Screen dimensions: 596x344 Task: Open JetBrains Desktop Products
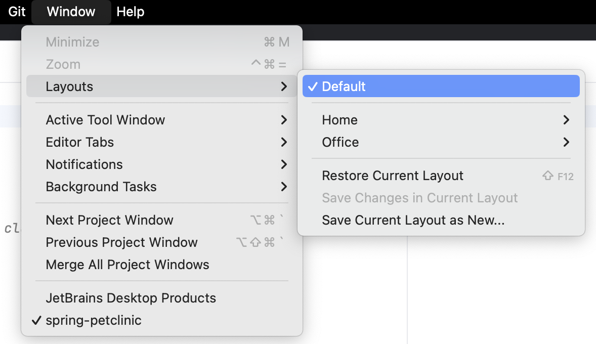131,298
